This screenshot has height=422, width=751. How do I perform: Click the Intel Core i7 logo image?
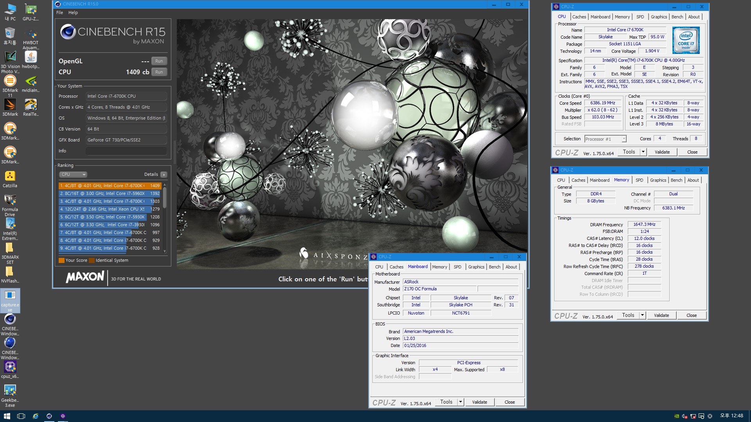click(x=686, y=40)
